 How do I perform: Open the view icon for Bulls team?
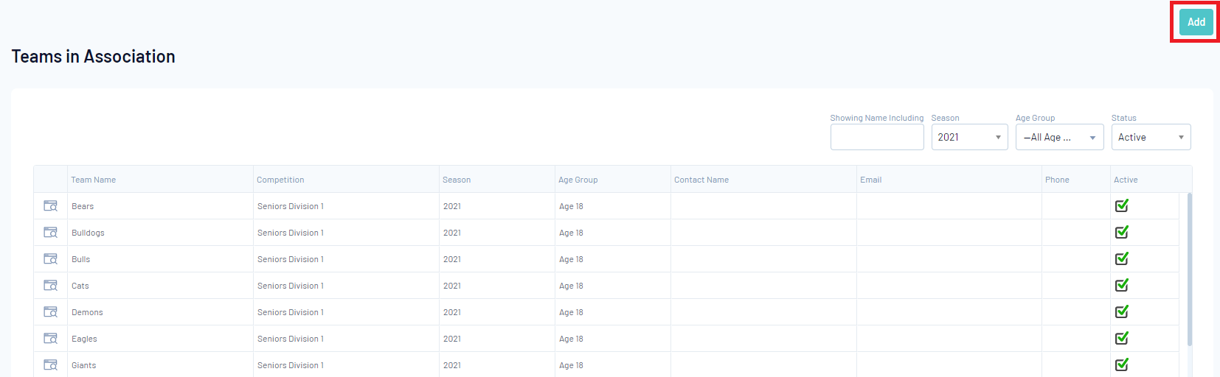50,259
